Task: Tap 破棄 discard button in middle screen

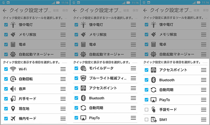Action: pyautogui.click(x=126, y=10)
